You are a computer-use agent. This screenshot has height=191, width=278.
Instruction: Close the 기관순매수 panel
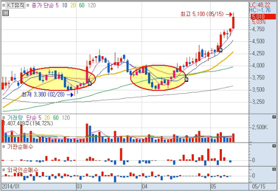click(x=274, y=146)
